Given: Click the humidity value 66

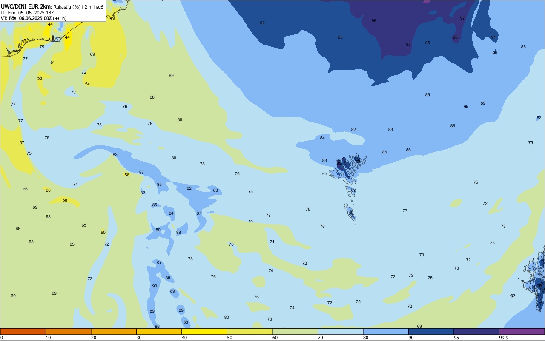Looking at the screenshot, I should click(x=25, y=189).
